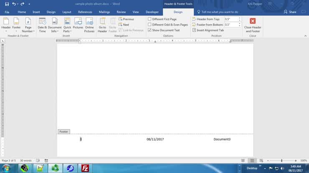The height and width of the screenshot is (173, 309).
Task: Go to Header
Action: point(102,25)
